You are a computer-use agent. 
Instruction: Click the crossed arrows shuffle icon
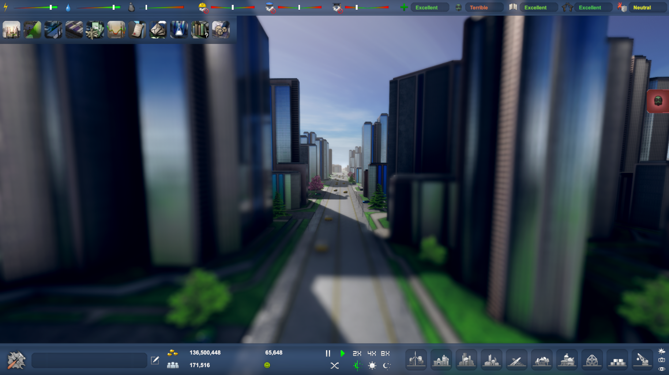(x=334, y=365)
